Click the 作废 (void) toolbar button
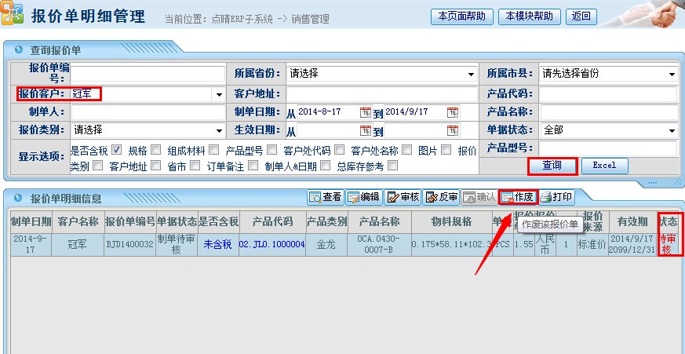Viewport: 685px width, 354px height. pos(518,197)
